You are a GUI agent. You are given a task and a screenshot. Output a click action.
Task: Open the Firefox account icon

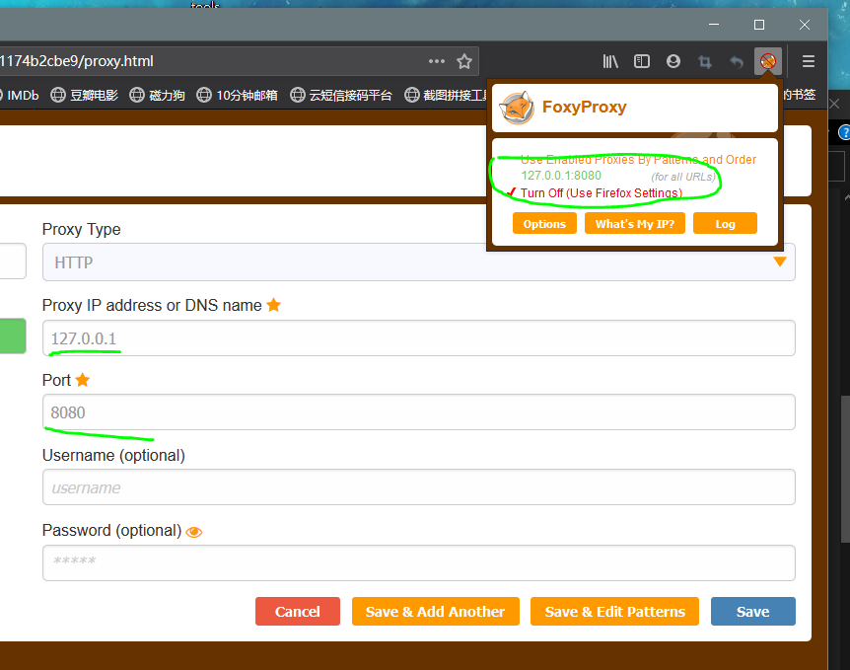tap(673, 61)
